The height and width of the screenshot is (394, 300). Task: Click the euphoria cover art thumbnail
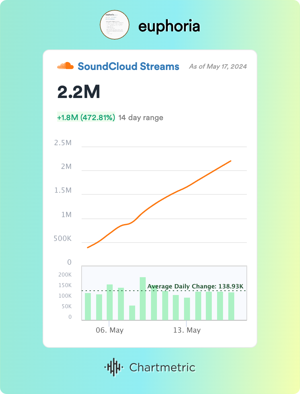115,25
